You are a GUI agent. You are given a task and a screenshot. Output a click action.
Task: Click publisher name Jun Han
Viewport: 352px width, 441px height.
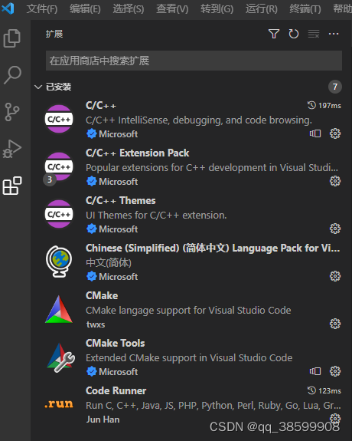tap(103, 420)
